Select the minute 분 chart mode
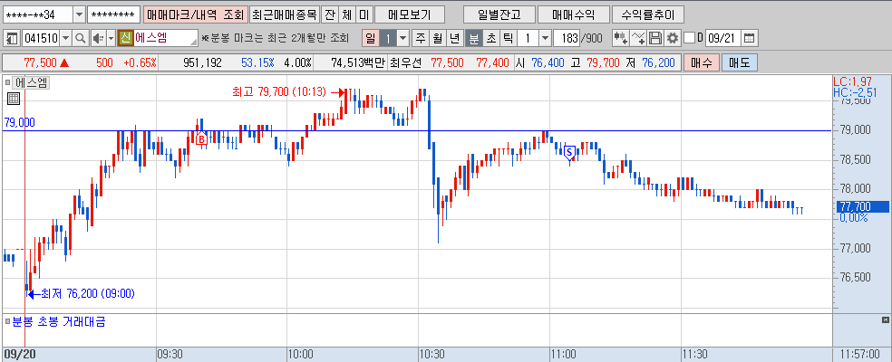The image size is (892, 362). click(x=473, y=38)
